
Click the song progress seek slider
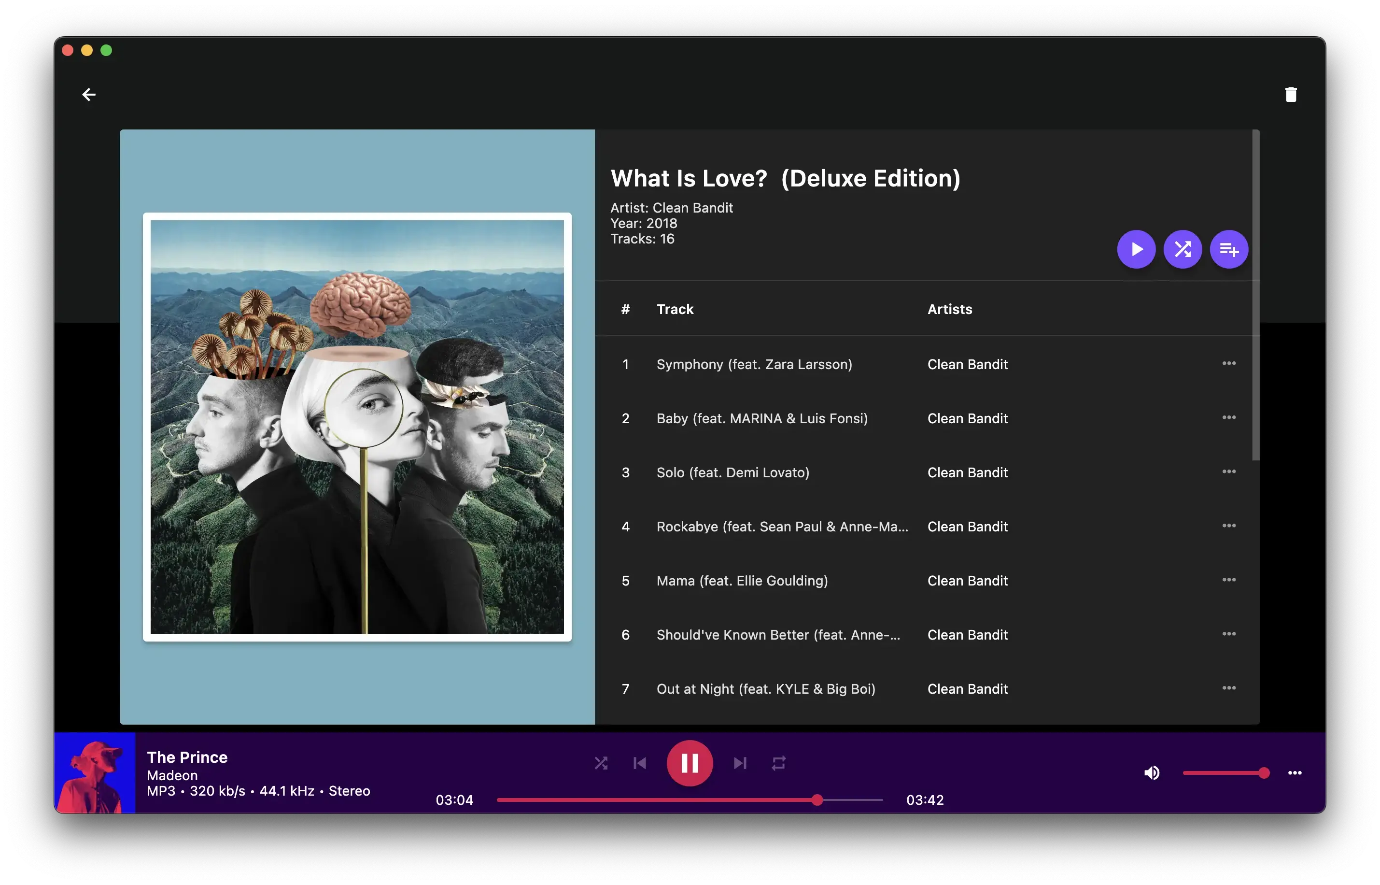click(x=689, y=800)
